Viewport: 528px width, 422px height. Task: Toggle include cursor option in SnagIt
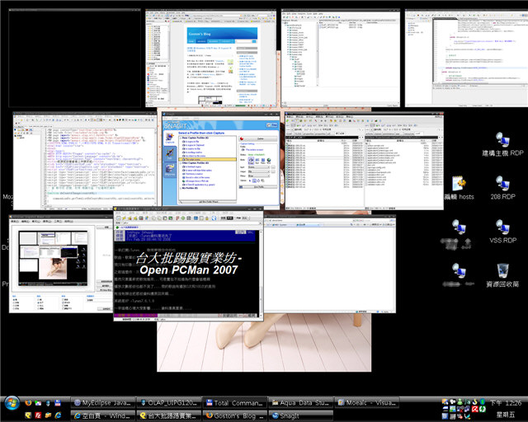(250, 181)
